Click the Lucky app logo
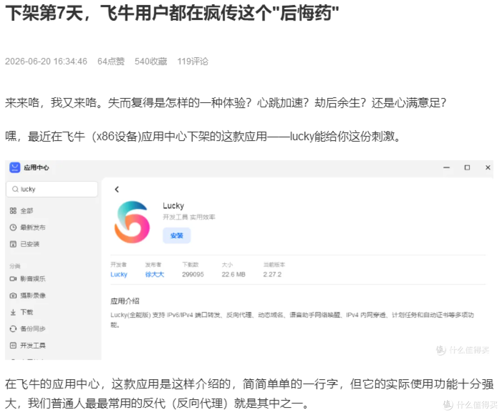This screenshot has width=502, height=415. click(x=132, y=222)
